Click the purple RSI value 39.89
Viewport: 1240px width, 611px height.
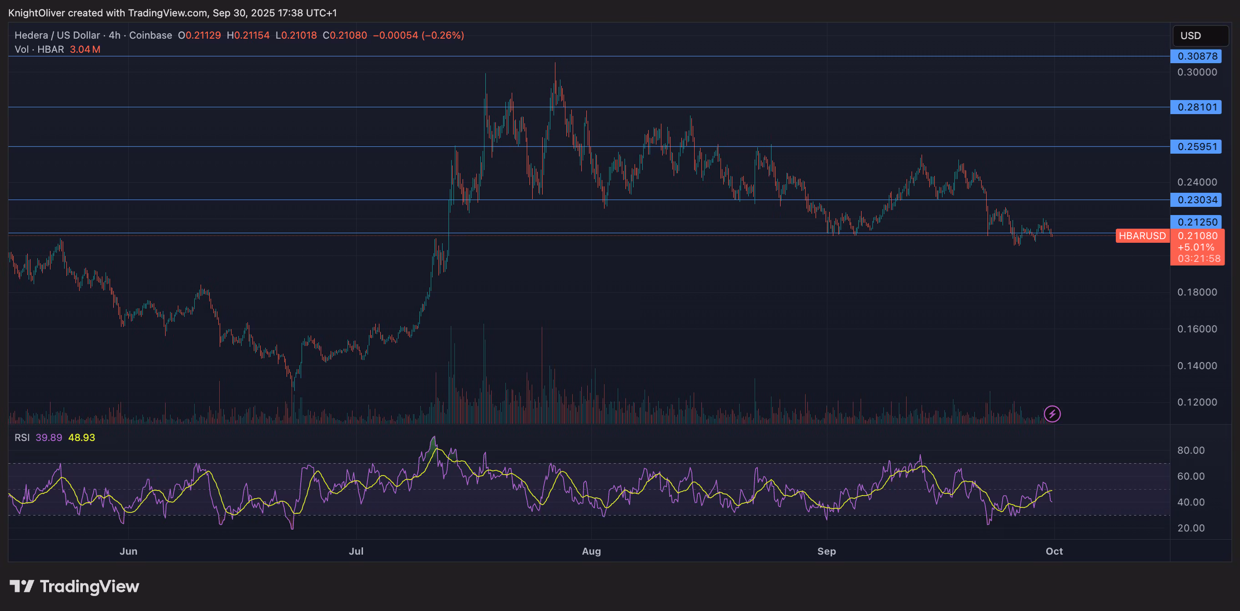49,437
